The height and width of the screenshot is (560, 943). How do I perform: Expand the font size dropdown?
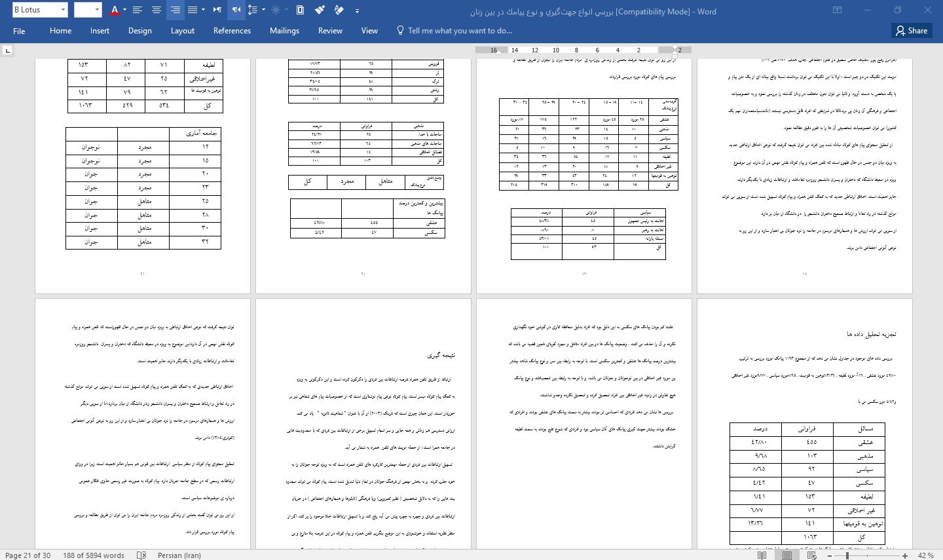pyautogui.click(x=97, y=10)
